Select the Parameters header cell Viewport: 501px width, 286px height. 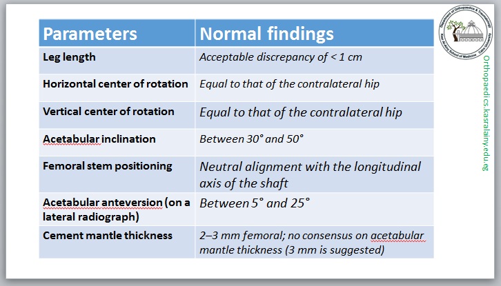click(x=90, y=34)
